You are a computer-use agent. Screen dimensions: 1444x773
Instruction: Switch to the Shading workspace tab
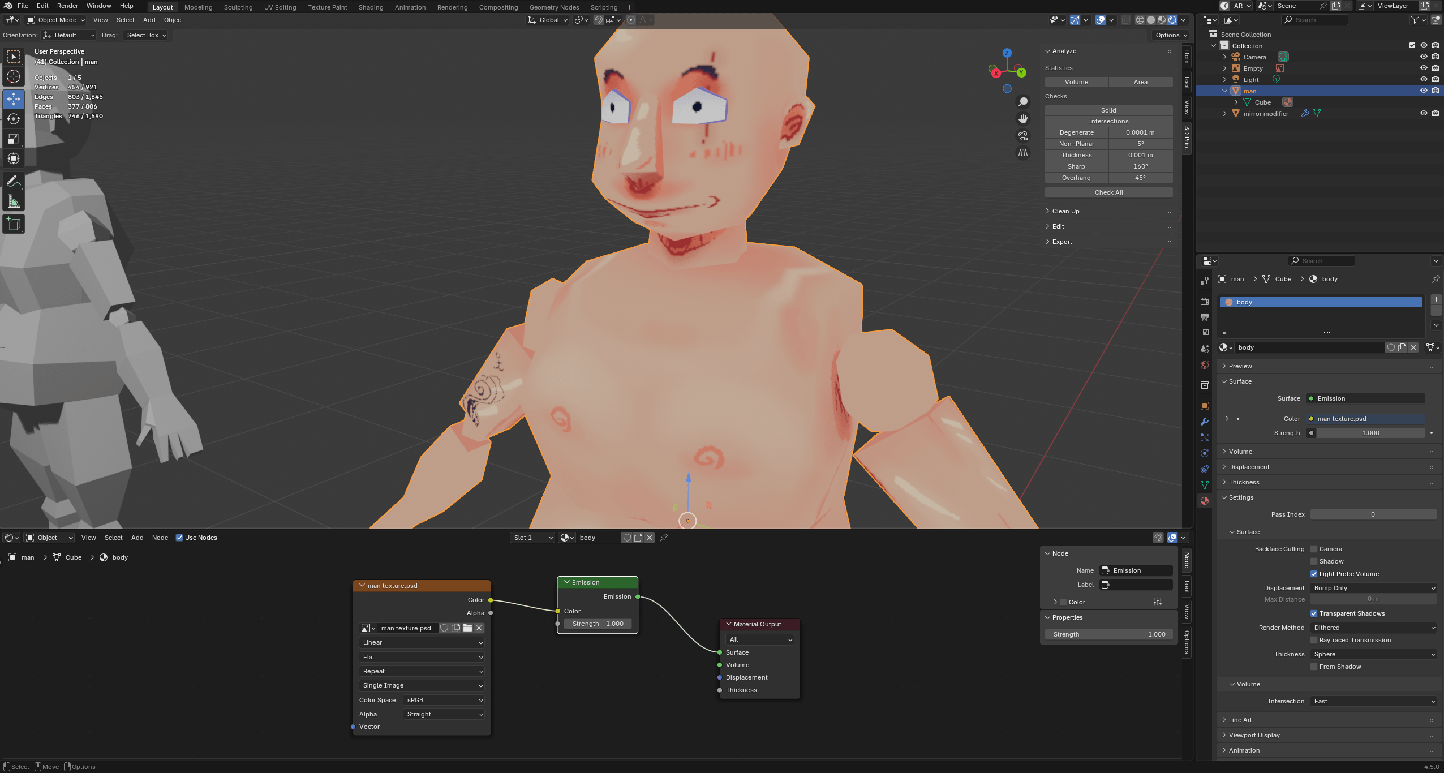pyautogui.click(x=371, y=7)
